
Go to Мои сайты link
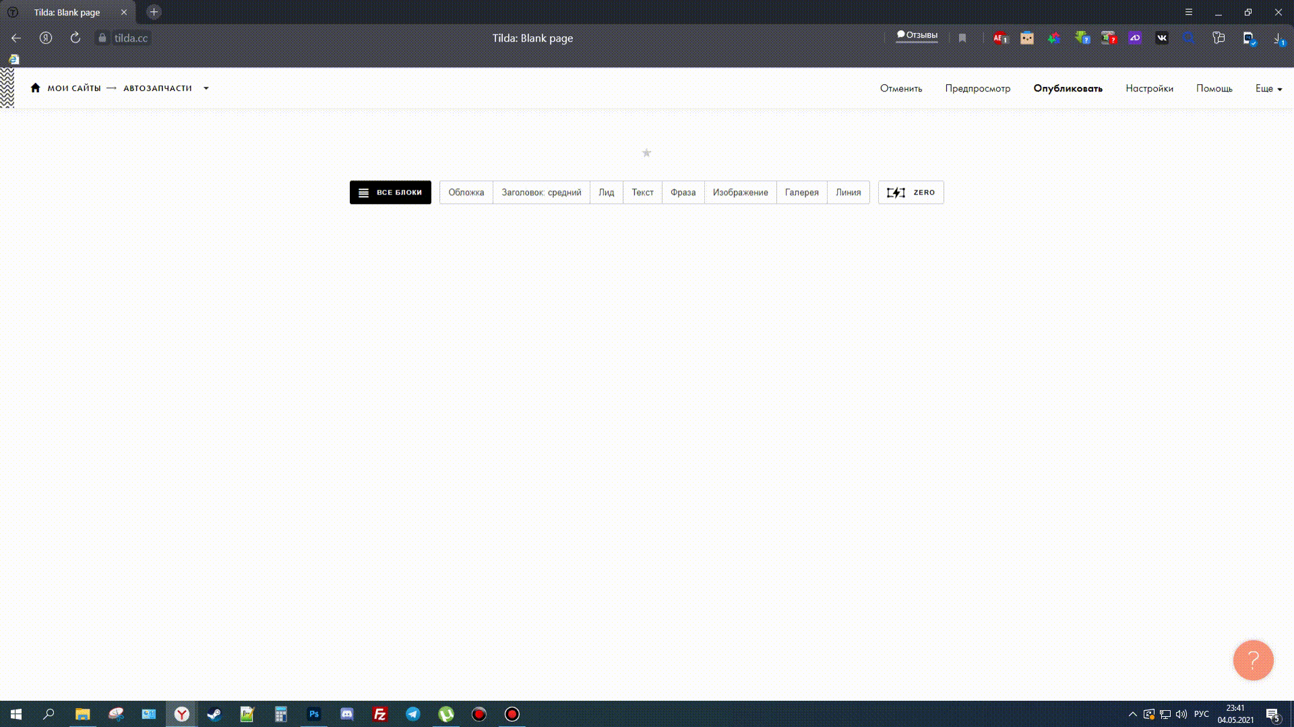[x=74, y=88]
